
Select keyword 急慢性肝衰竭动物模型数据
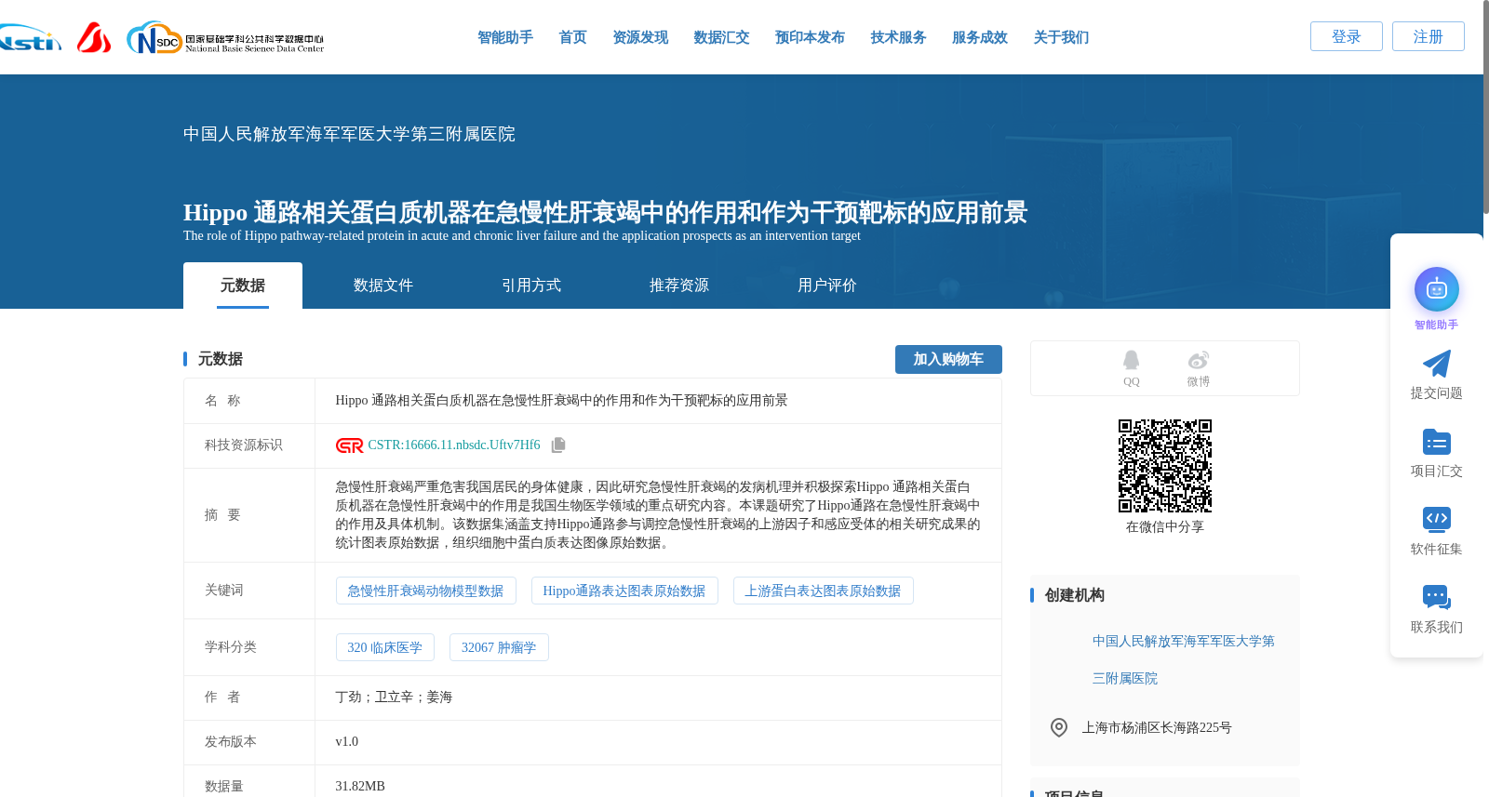(425, 591)
